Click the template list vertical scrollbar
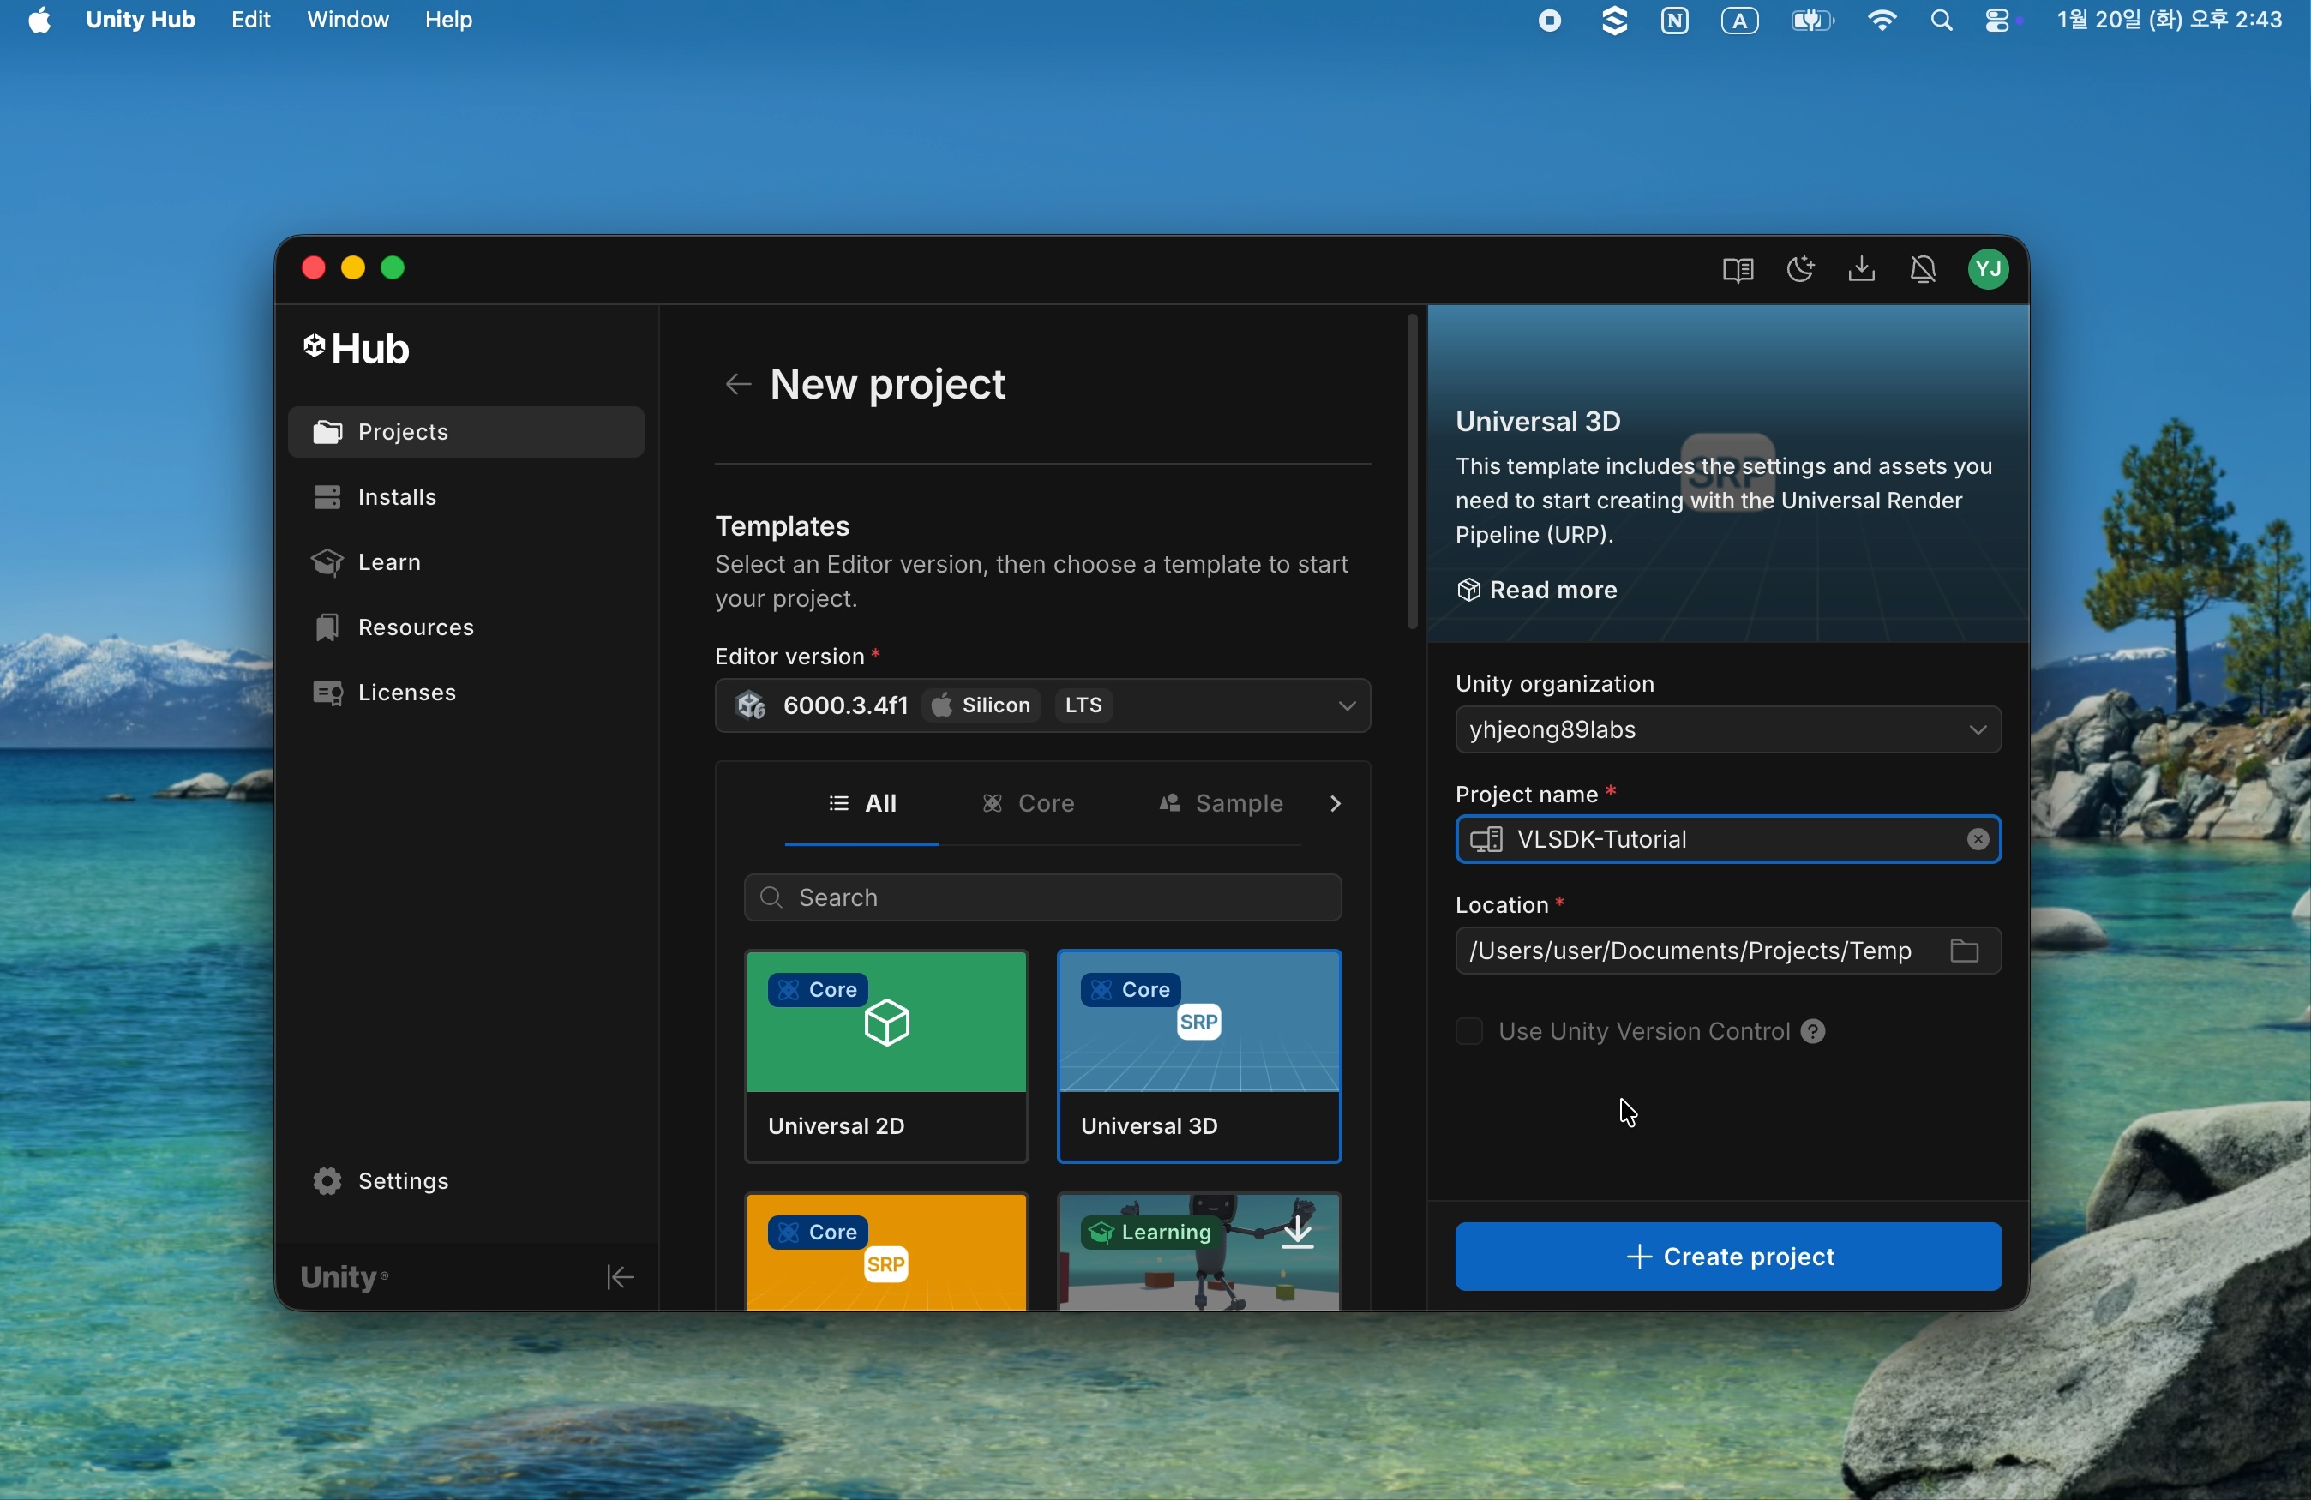 click(1413, 471)
